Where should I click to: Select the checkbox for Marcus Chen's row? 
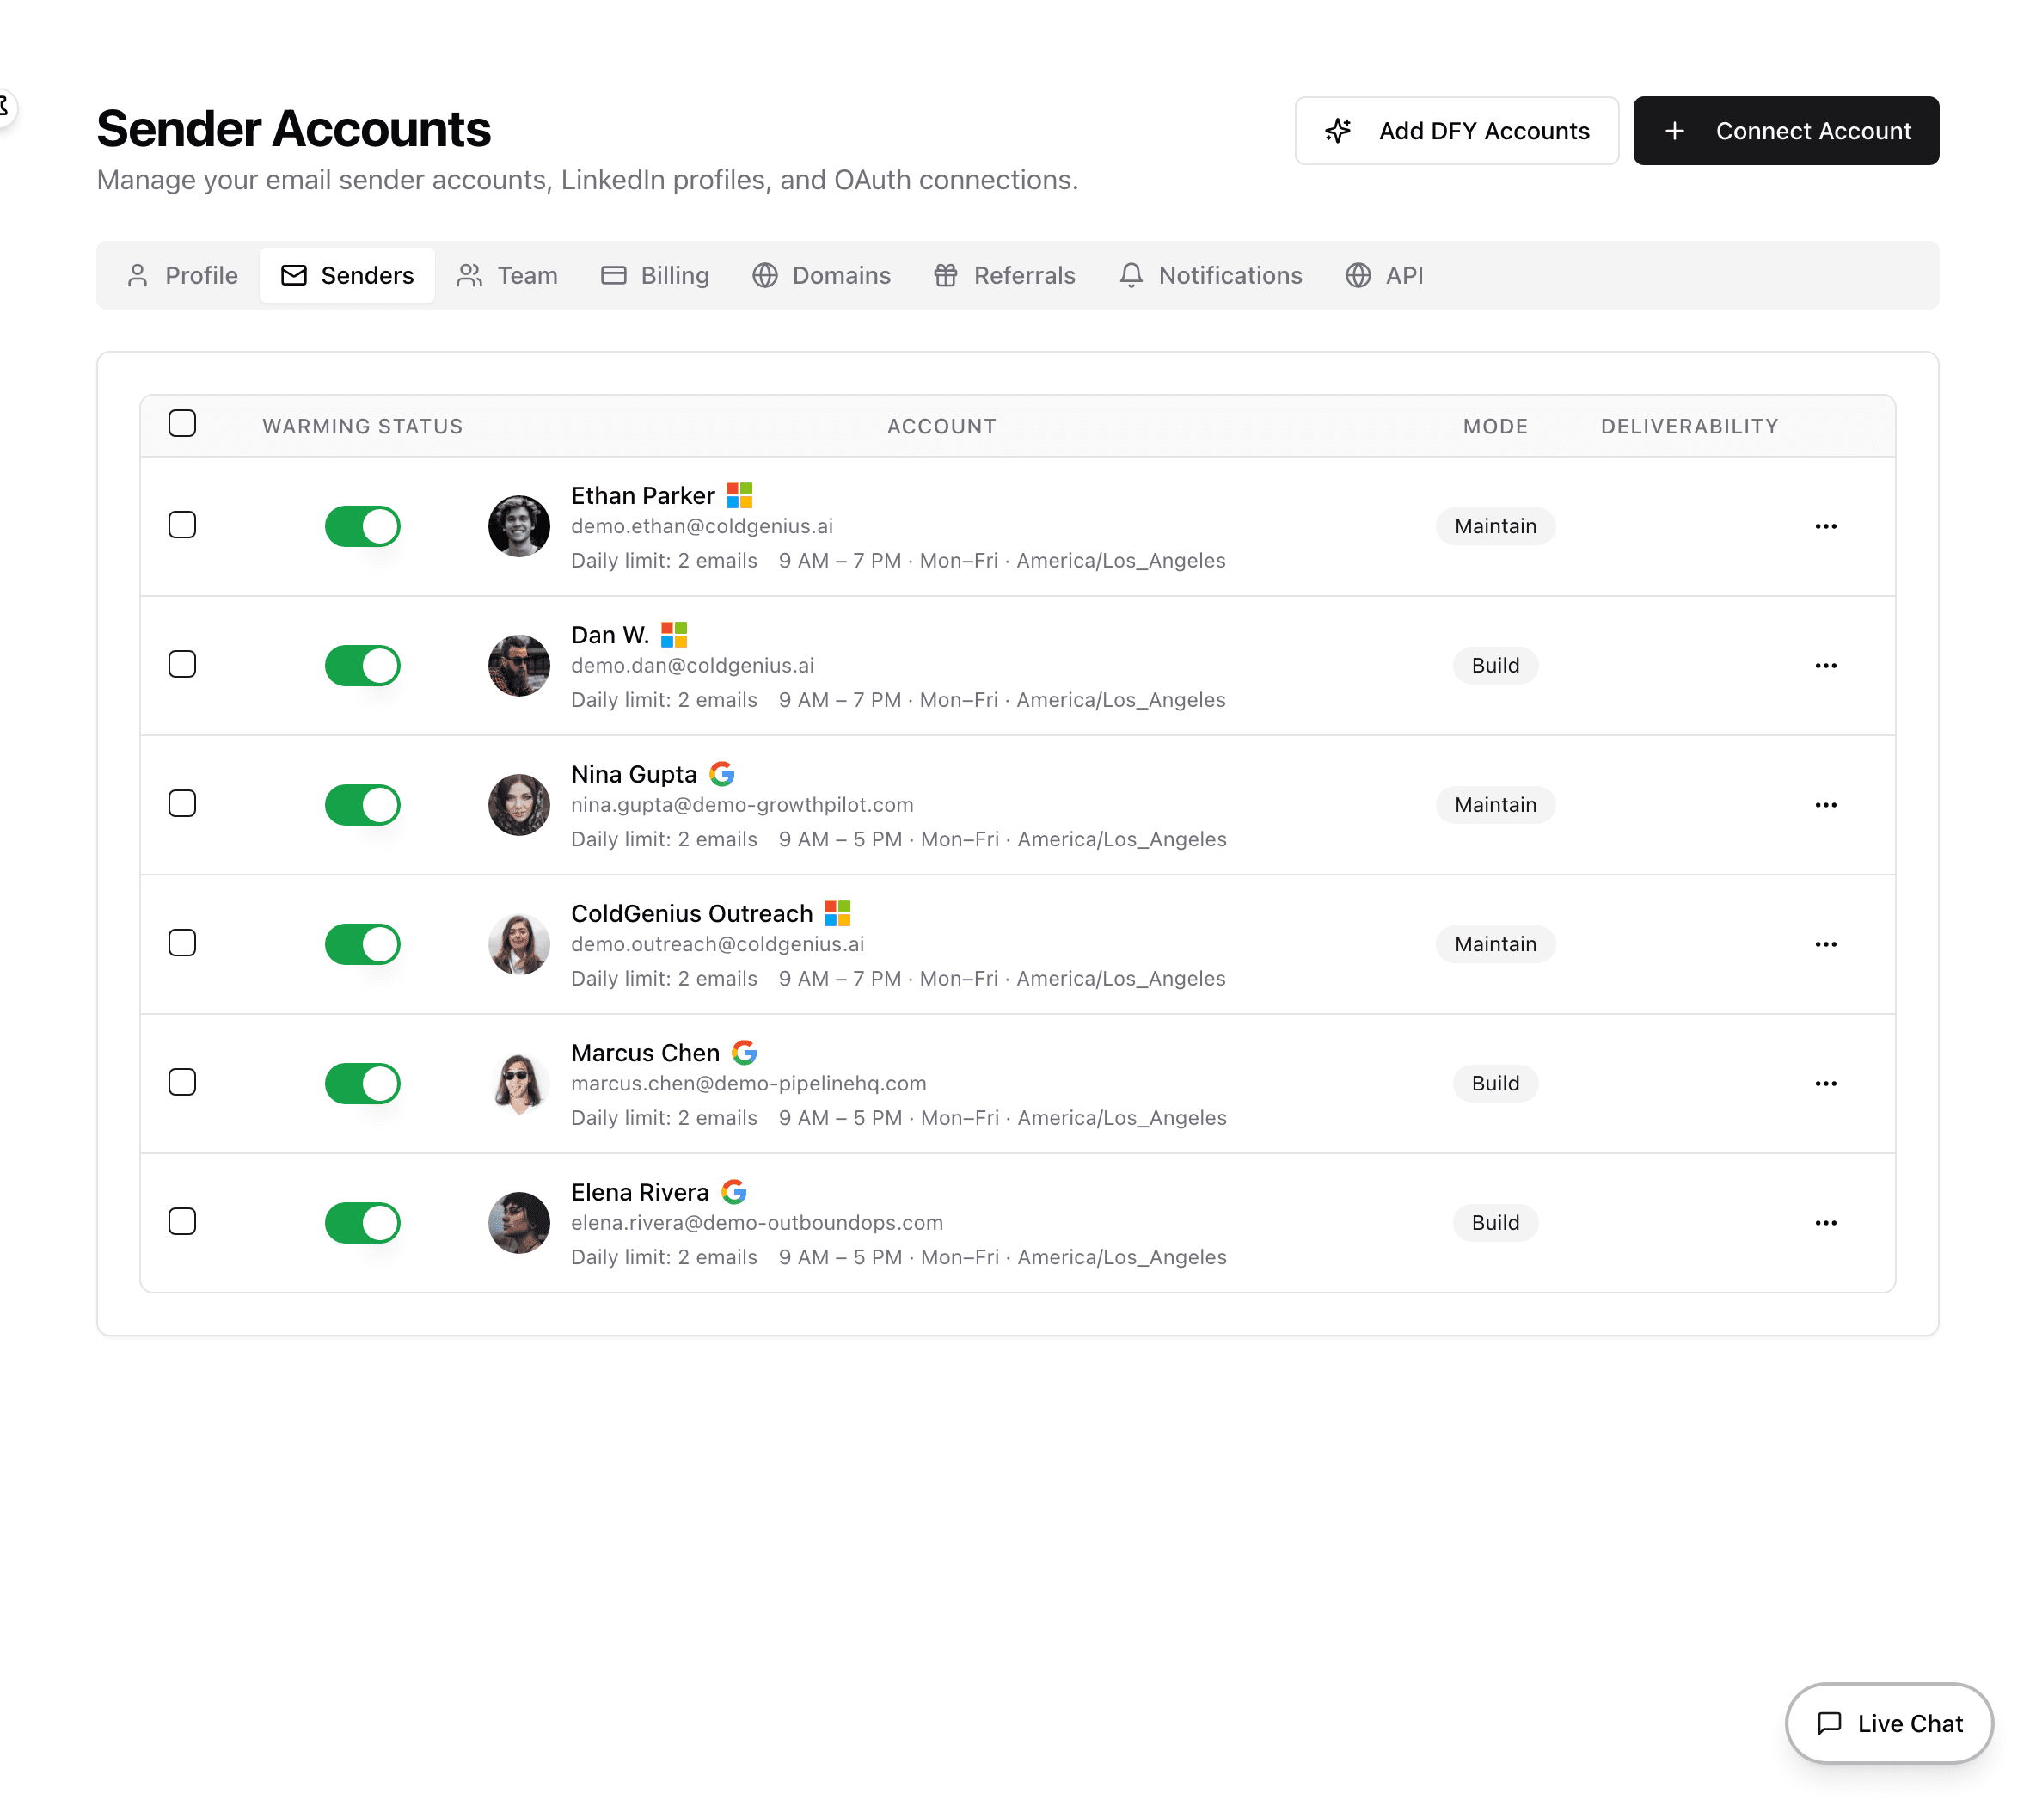pyautogui.click(x=182, y=1083)
